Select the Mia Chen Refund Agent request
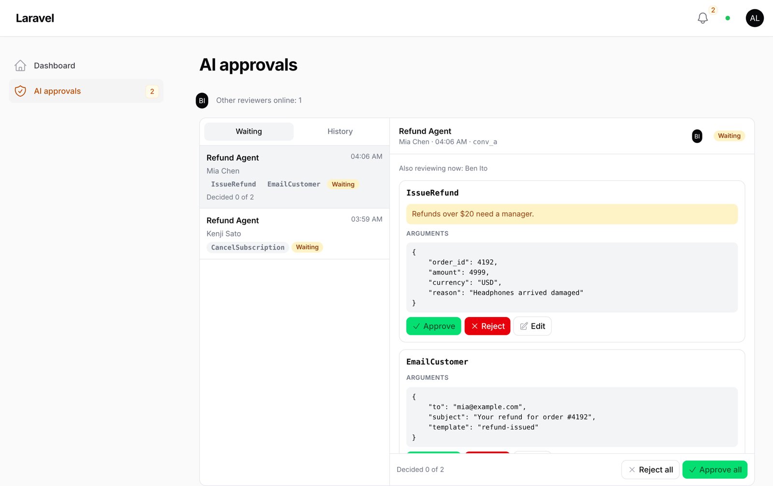 (294, 177)
